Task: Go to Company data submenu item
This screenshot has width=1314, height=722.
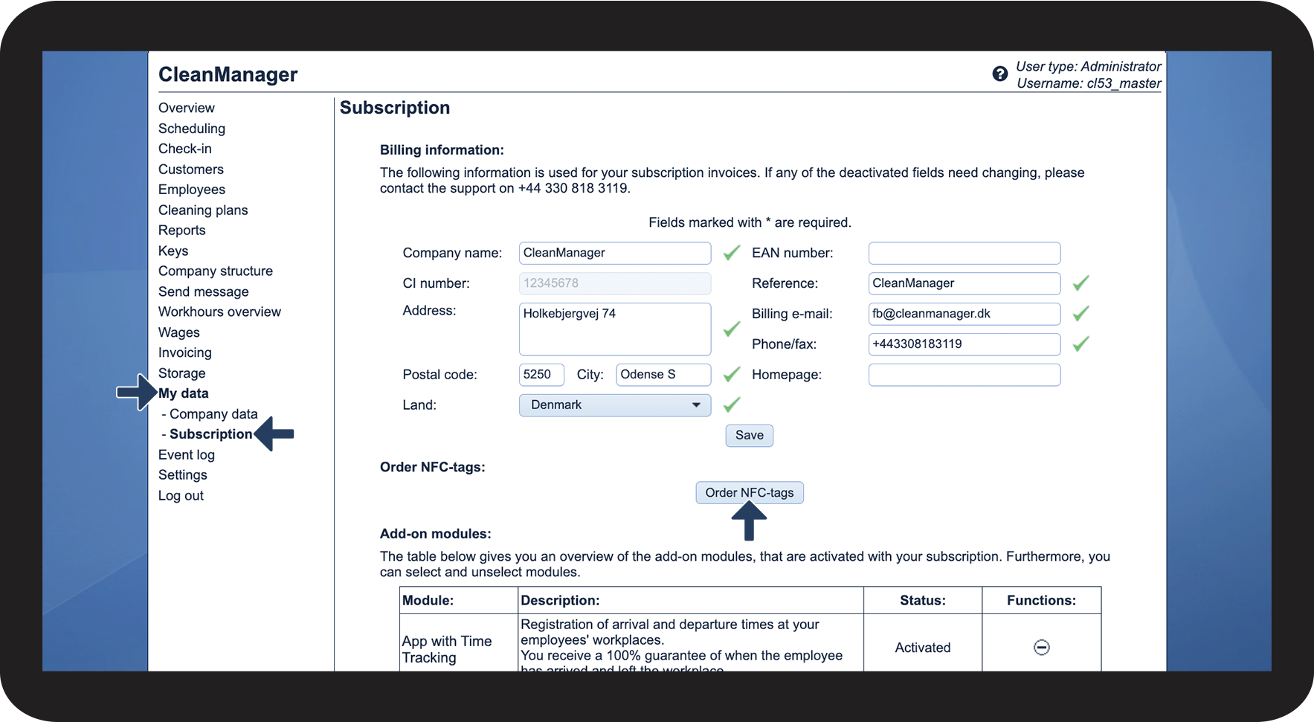Action: pos(213,414)
